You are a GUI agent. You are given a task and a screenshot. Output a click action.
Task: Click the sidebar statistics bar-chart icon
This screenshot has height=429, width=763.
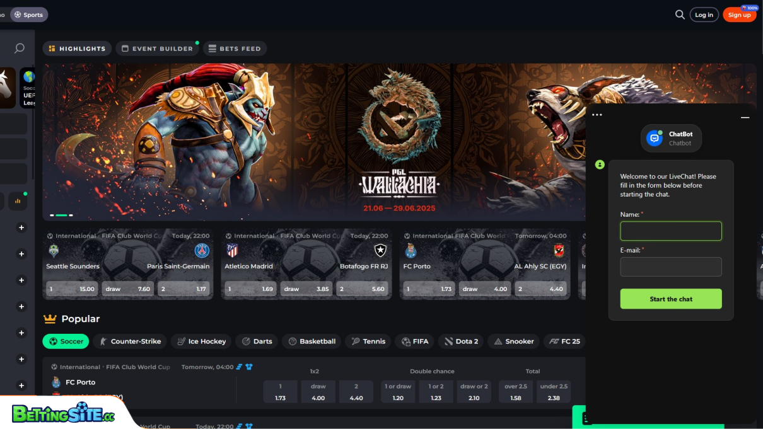tap(18, 201)
